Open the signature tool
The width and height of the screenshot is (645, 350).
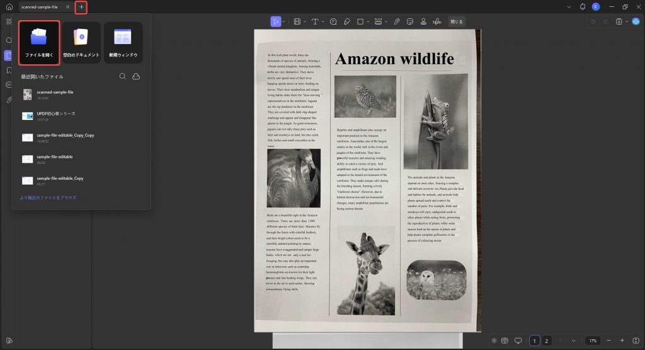(x=437, y=22)
